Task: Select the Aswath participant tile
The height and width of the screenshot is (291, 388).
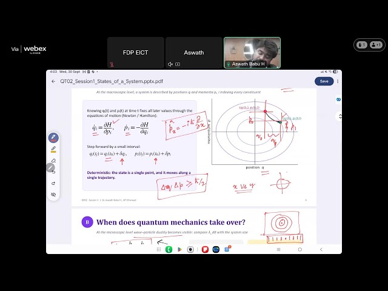Action: click(x=194, y=53)
